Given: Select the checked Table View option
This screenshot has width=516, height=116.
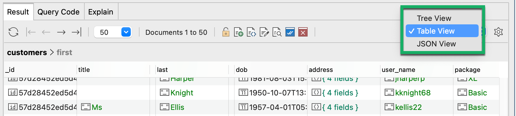Looking at the screenshot, I should click(x=442, y=31).
